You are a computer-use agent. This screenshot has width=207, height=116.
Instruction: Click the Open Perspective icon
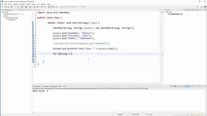click(202, 7)
